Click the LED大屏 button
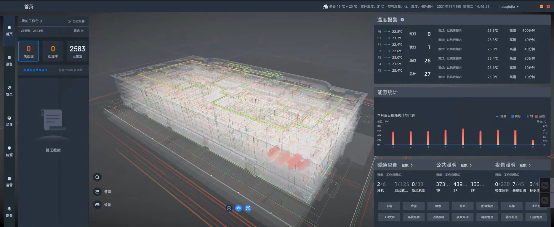Viewport: 554px width, 227px height. point(389,217)
